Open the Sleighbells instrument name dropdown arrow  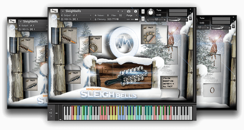click(63, 11)
